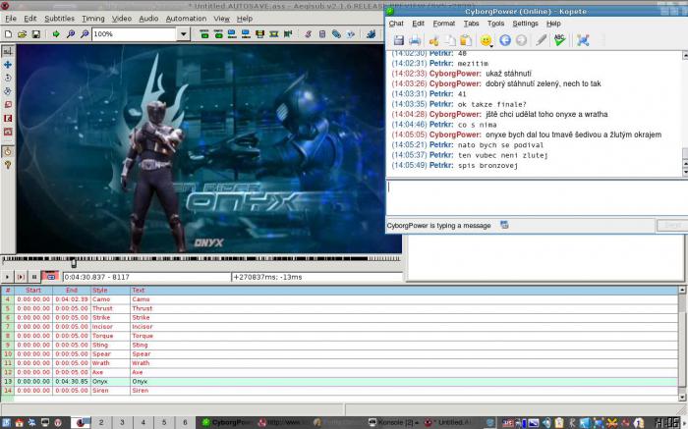Switch to virtual desktop 5 in taskbar
Image resolution: width=688 pixels, height=429 pixels.
point(164,422)
